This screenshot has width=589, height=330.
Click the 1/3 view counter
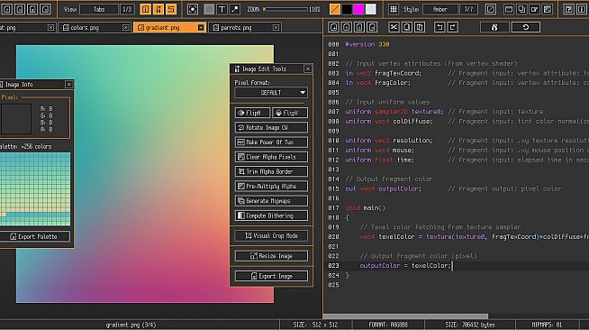click(x=127, y=9)
